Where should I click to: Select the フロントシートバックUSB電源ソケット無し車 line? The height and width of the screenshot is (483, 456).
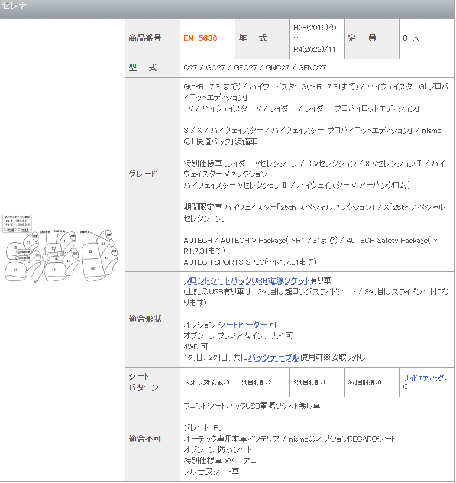click(x=251, y=406)
